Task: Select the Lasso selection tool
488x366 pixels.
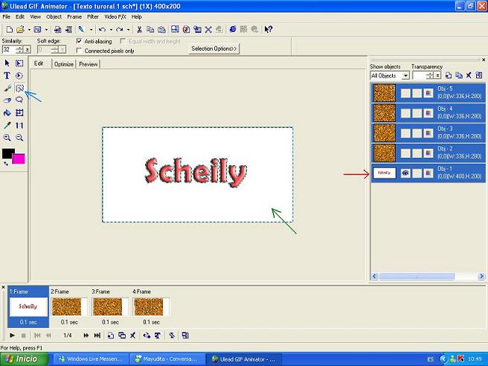Action: (x=19, y=100)
